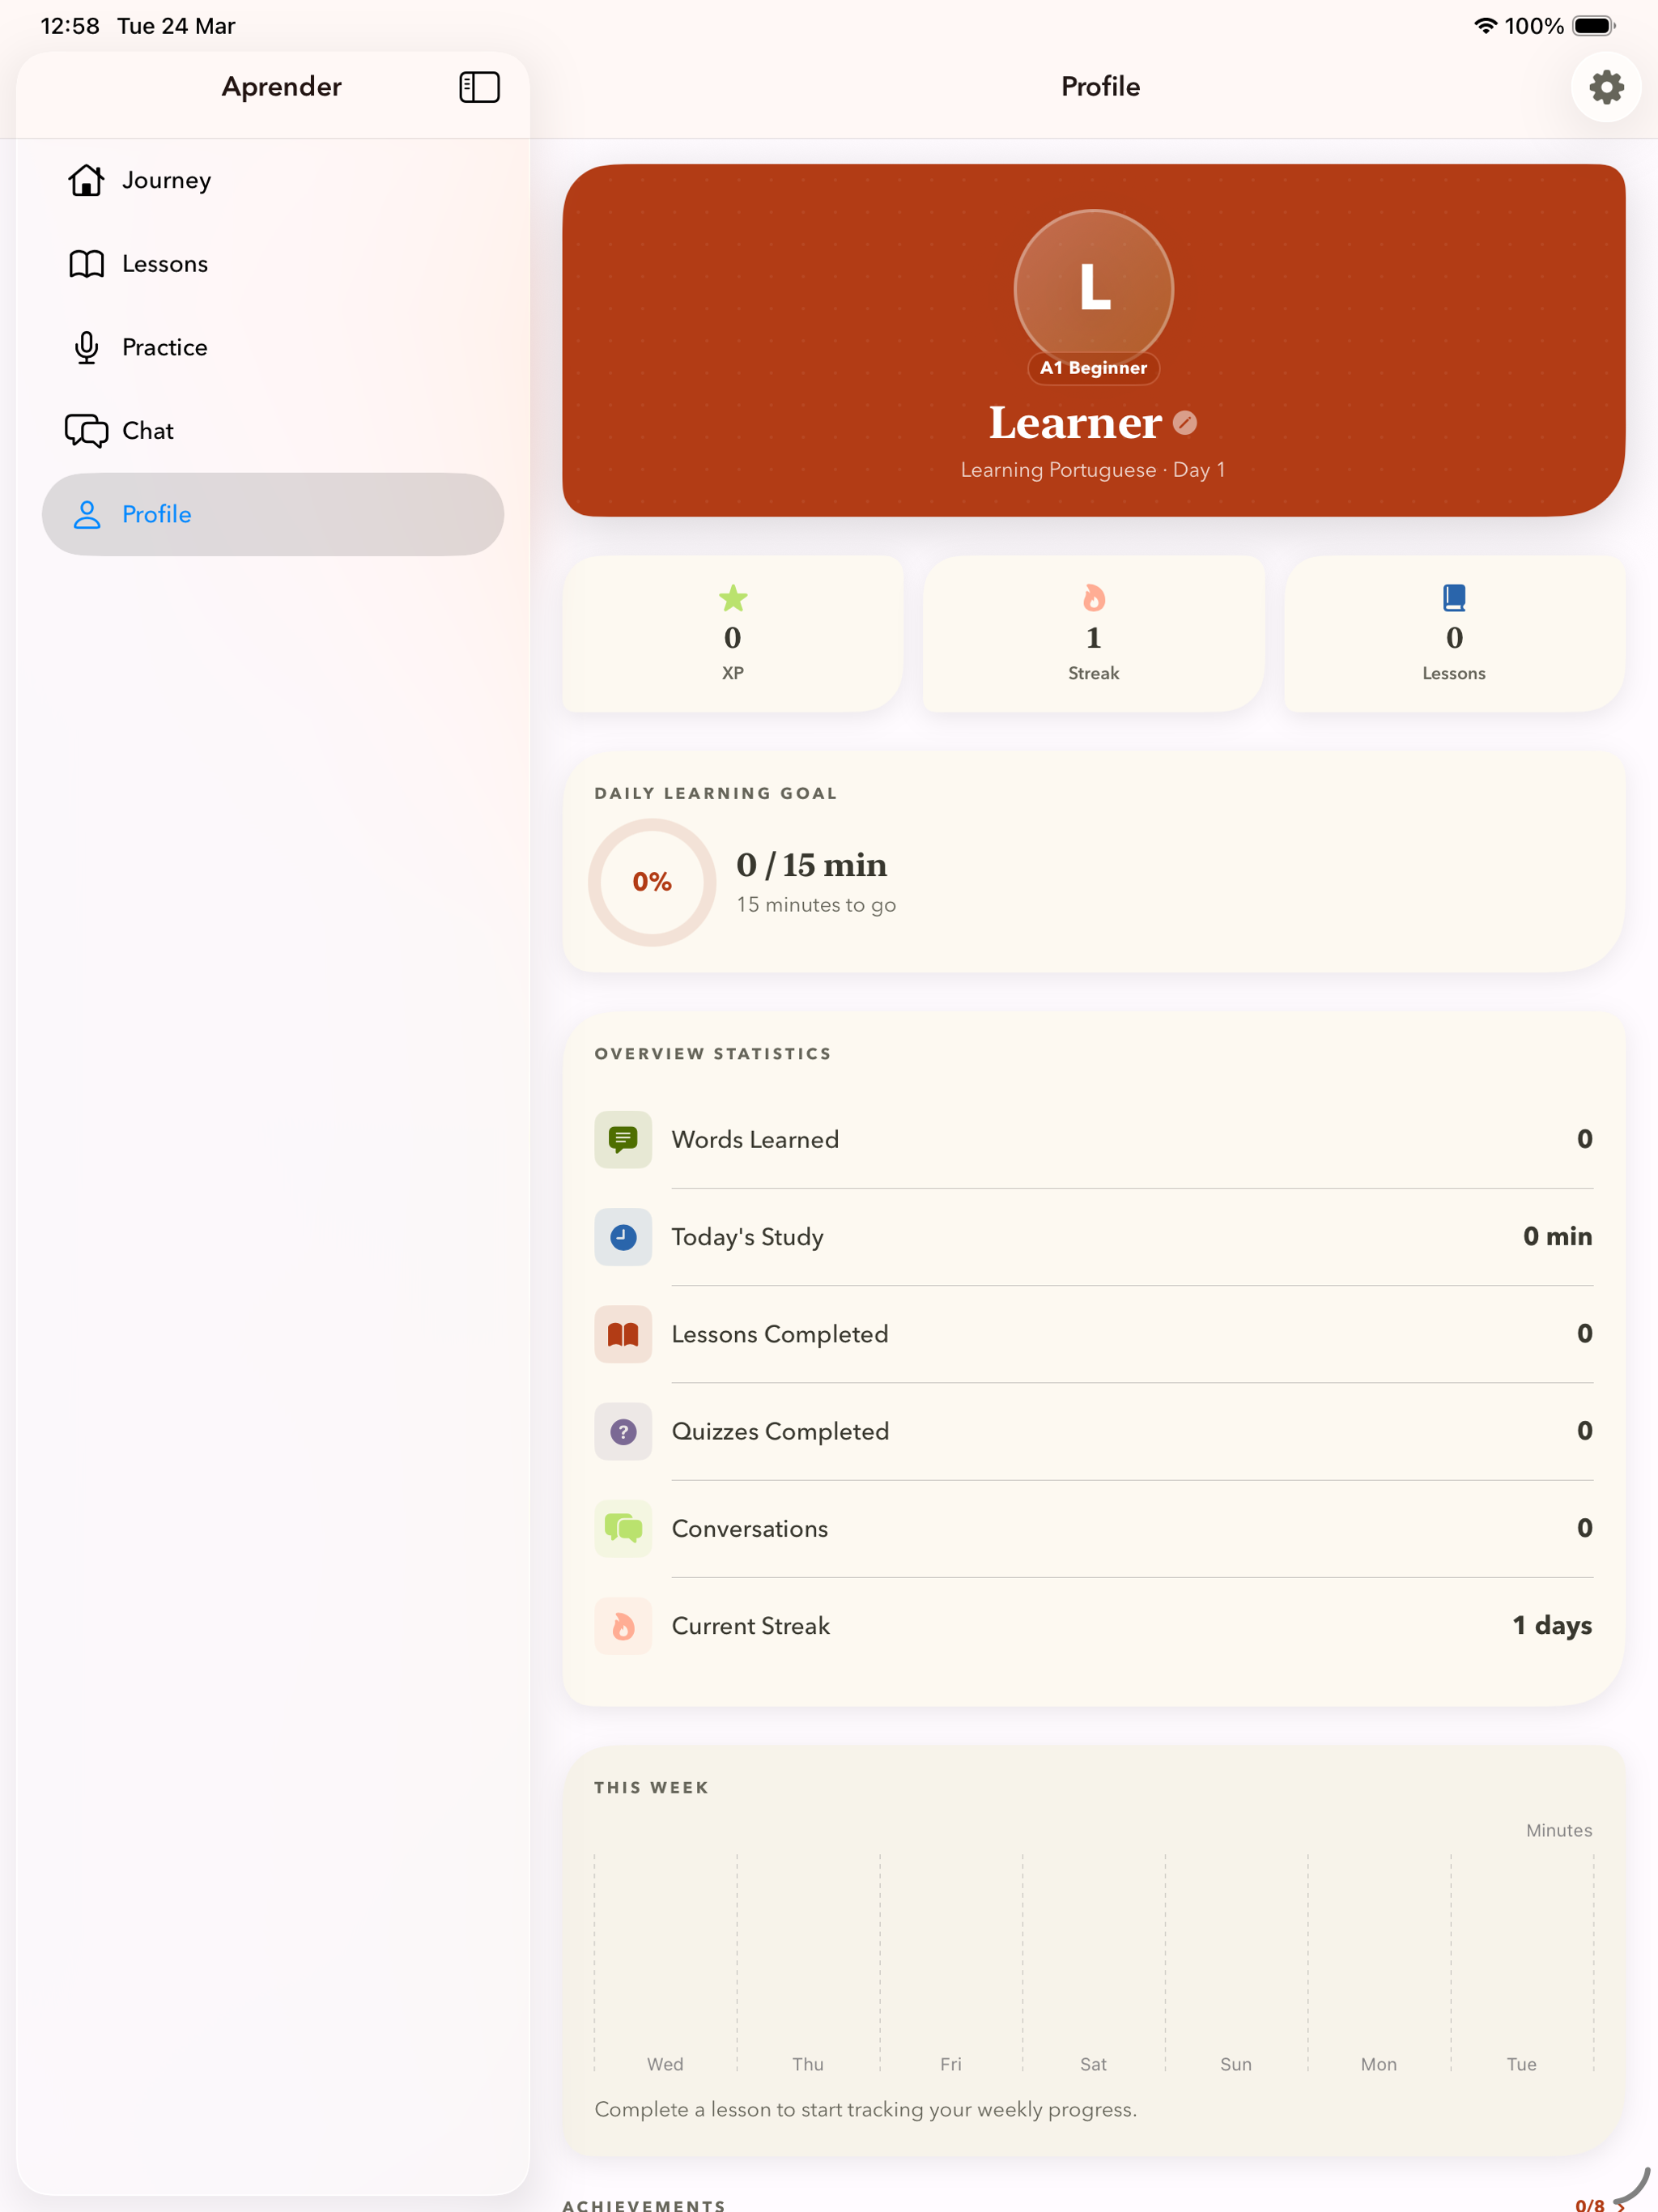The height and width of the screenshot is (2212, 1658).
Task: Tap the '0 min' Today's Study value
Action: click(1557, 1237)
